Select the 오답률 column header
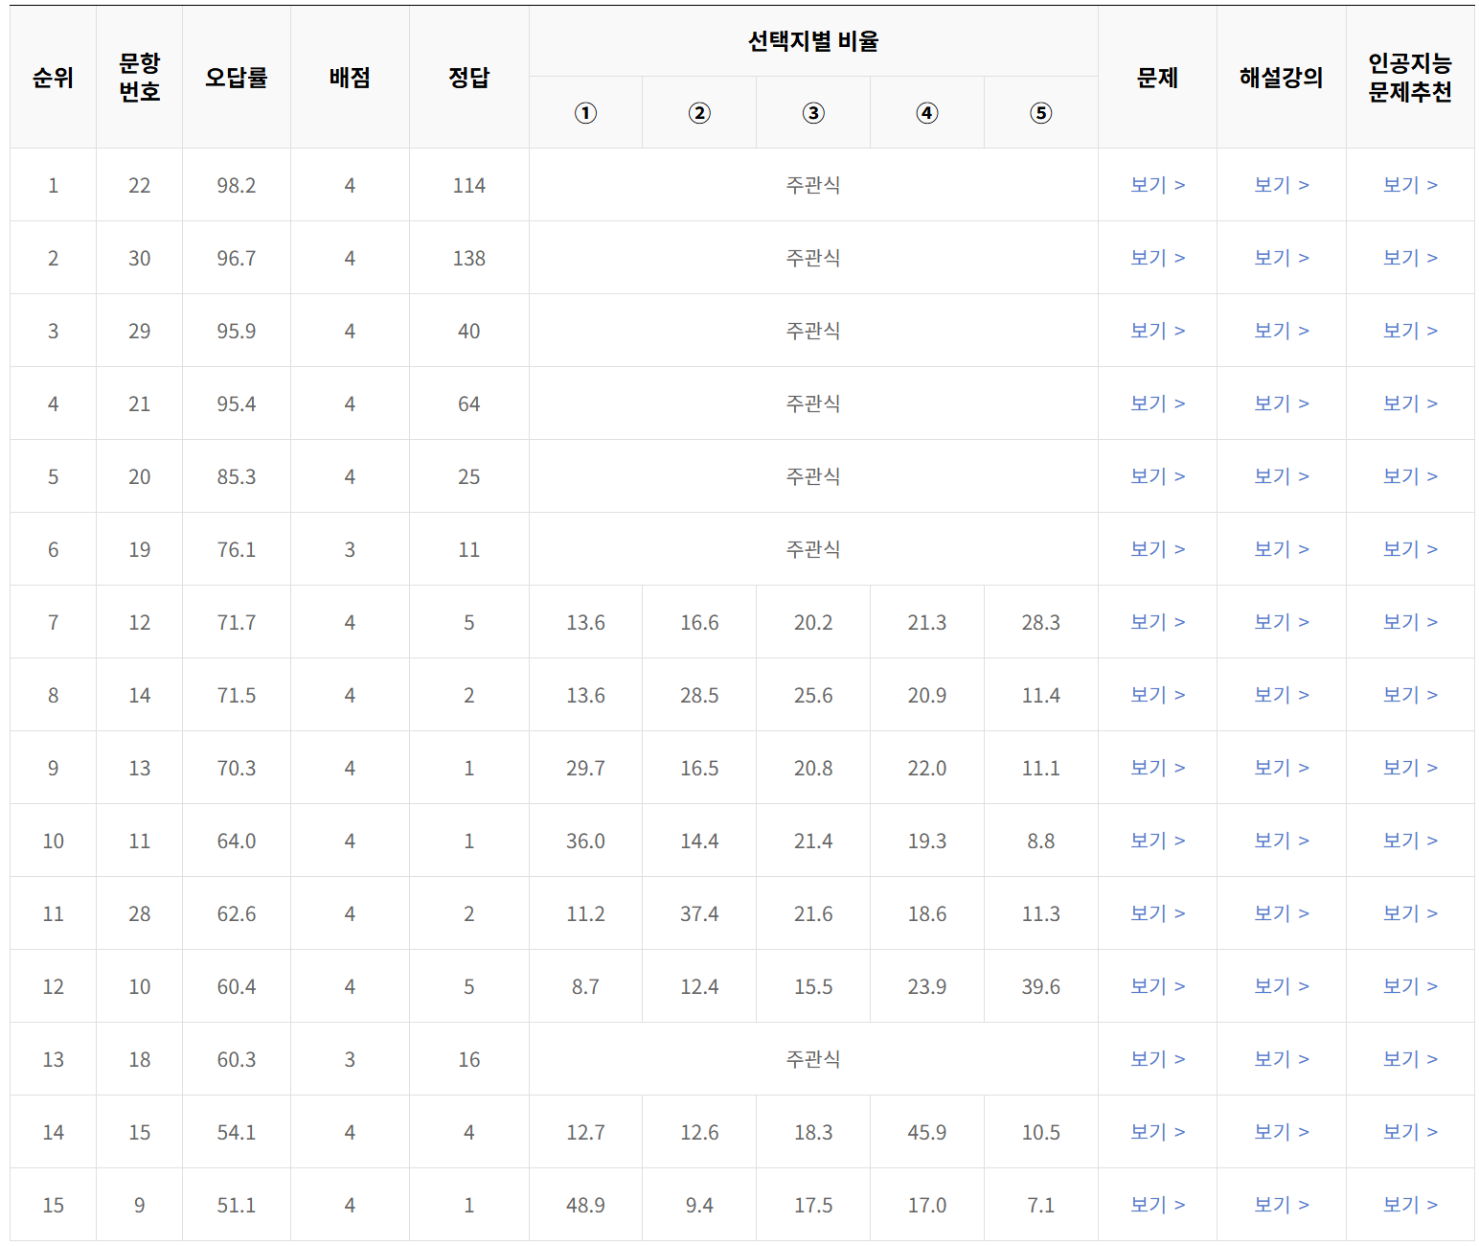1479x1246 pixels. [x=236, y=79]
